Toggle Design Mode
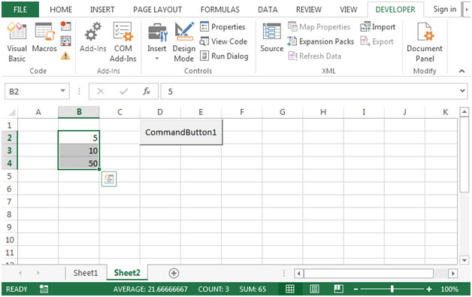Viewport: 472px width, 297px height. (184, 42)
